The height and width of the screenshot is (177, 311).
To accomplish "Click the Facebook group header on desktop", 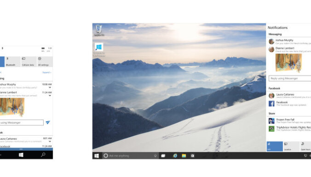I will tap(274, 88).
